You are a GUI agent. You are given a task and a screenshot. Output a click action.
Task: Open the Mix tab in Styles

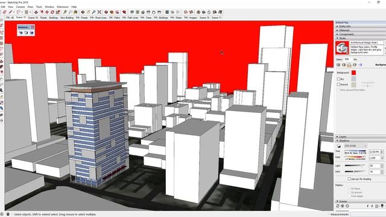pos(355,60)
